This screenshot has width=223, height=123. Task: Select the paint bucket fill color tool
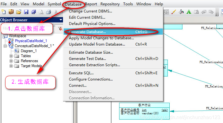pos(181,12)
